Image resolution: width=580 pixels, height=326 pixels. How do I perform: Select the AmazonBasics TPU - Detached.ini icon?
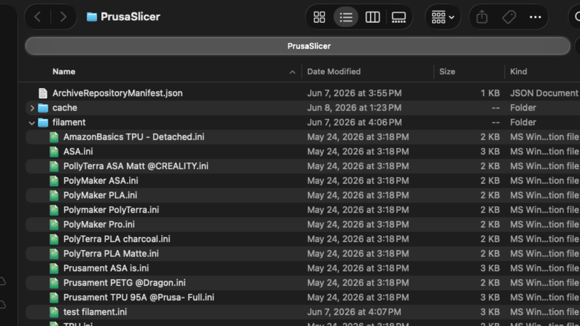tap(54, 137)
